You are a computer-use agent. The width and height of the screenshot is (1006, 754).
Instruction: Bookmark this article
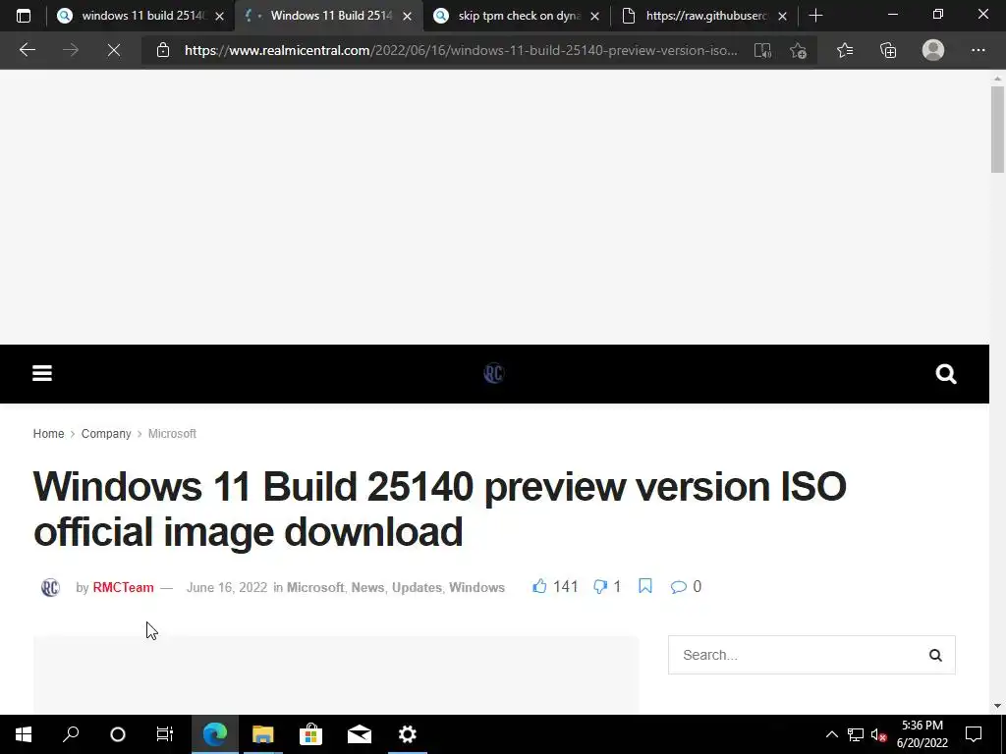click(x=645, y=586)
